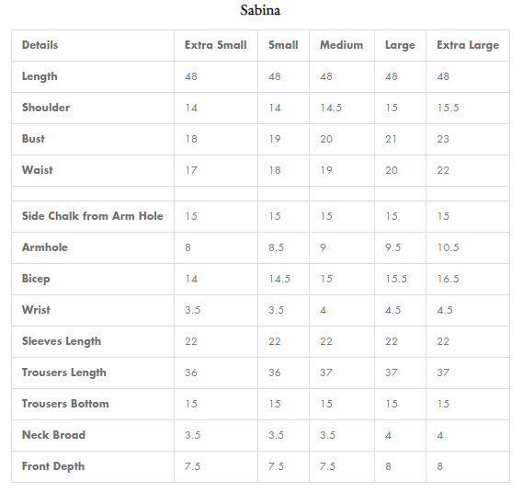Select the Medium column header

[x=342, y=45]
